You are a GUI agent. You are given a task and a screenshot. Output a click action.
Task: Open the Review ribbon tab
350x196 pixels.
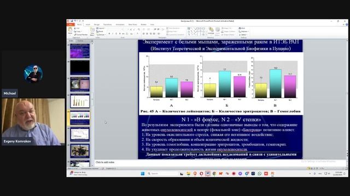pyautogui.click(x=143, y=24)
